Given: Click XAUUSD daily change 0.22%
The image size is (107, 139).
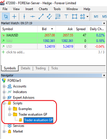Looking at the screenshot, I should click(x=100, y=35).
